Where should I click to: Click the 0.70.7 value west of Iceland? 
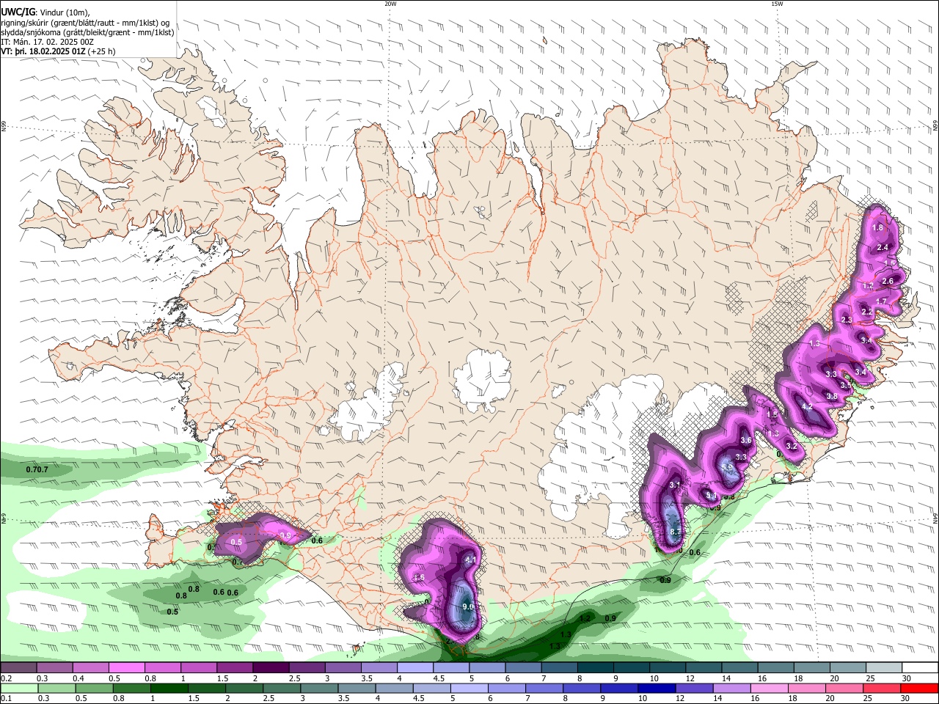(x=37, y=469)
